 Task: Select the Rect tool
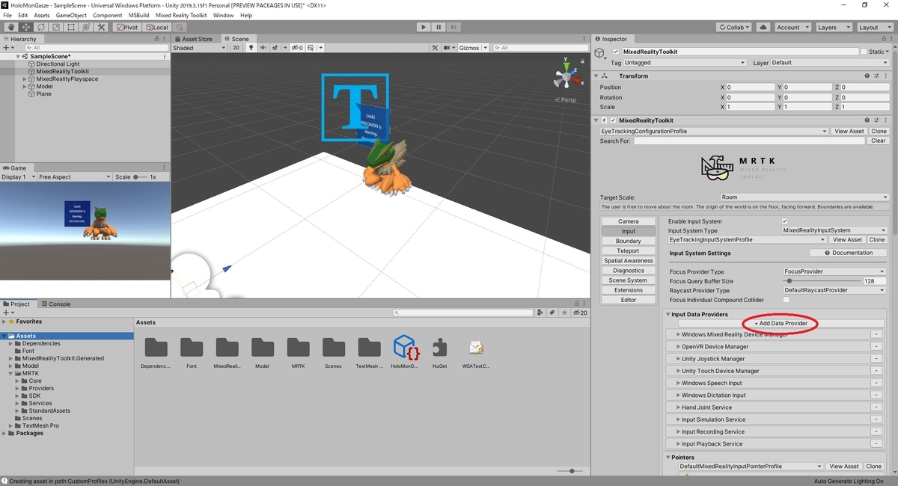coord(70,27)
